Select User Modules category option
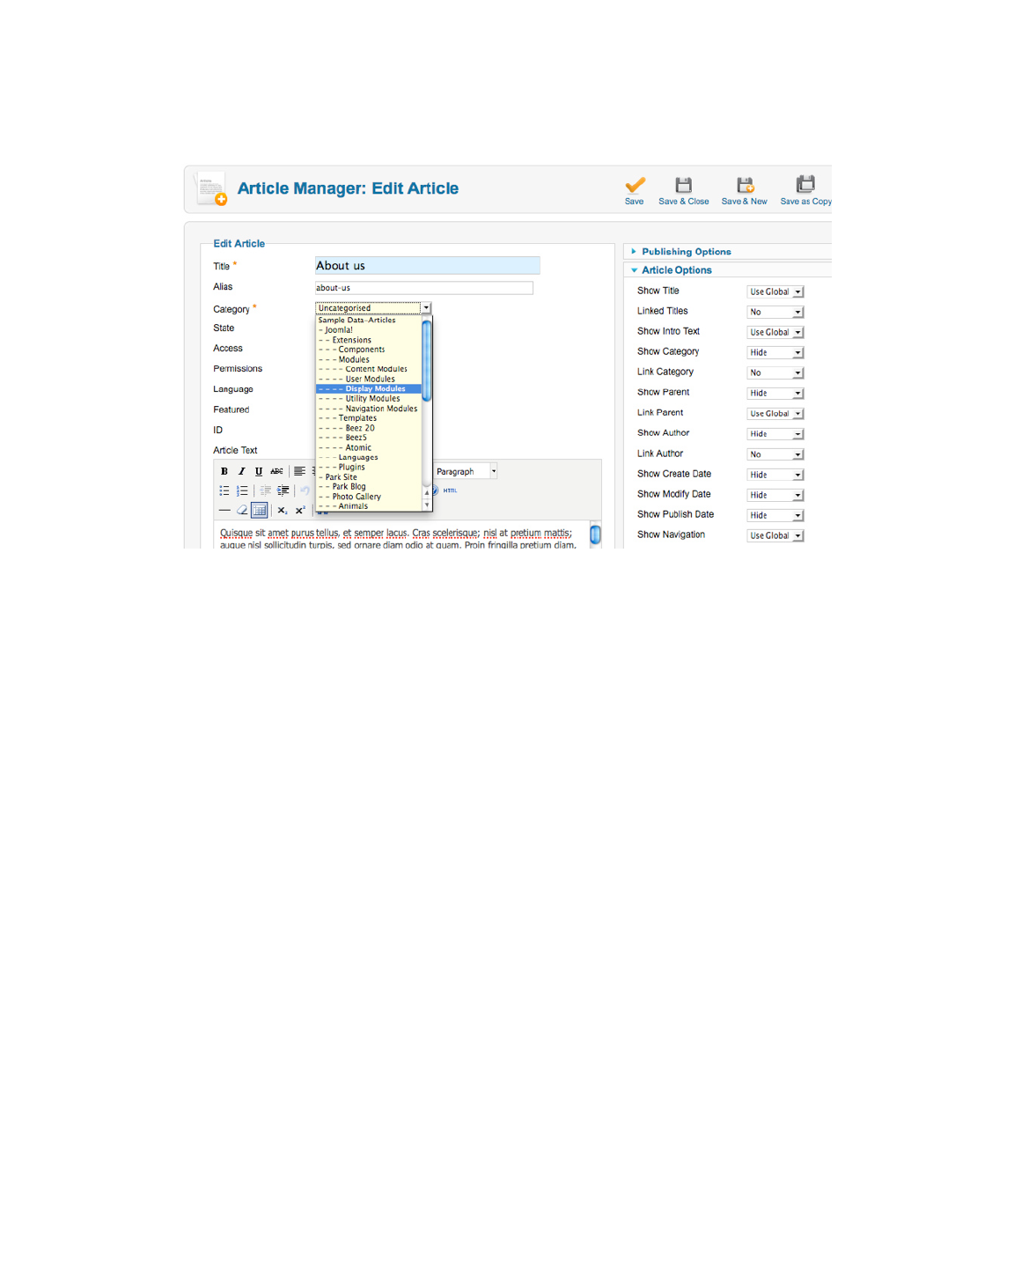1014x1268 pixels. tap(369, 380)
